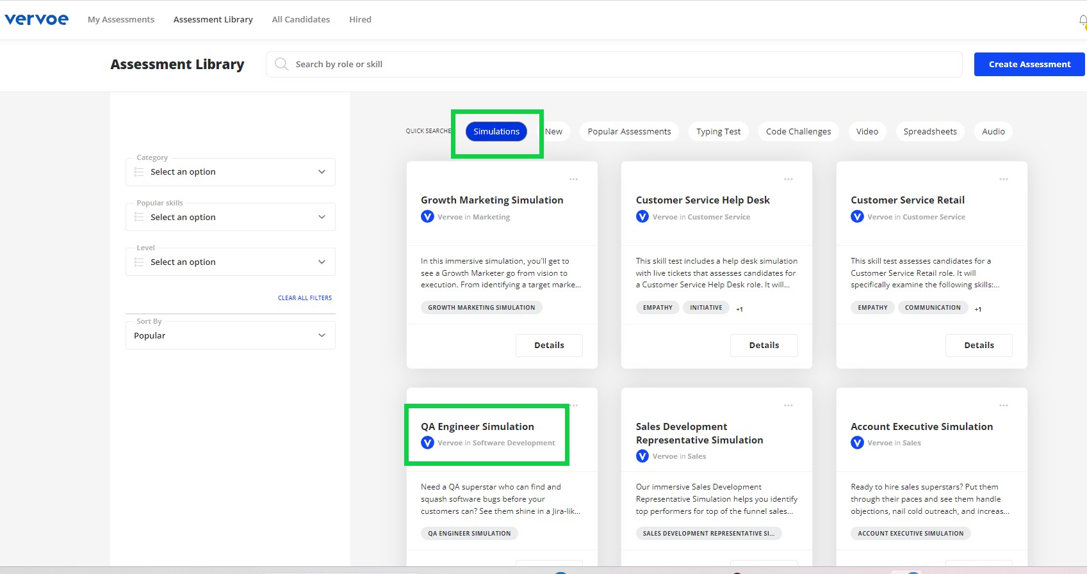Open Details for Customer Service Retail

coord(979,345)
